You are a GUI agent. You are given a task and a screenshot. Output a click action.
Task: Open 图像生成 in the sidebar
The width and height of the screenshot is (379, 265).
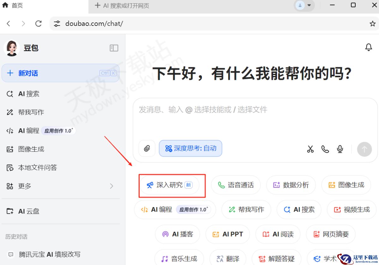coord(61,149)
